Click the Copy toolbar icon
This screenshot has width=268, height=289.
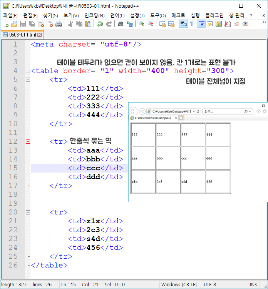tap(79, 24)
